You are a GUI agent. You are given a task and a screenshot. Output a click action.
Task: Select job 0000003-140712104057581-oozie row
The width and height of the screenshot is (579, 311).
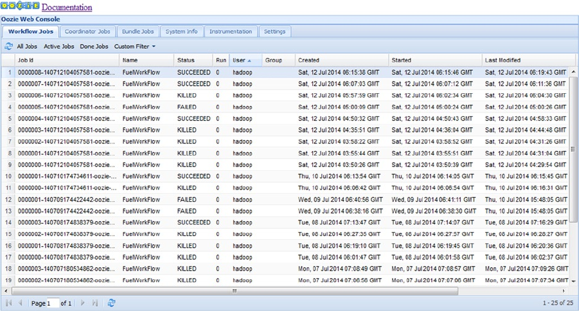pyautogui.click(x=285, y=130)
